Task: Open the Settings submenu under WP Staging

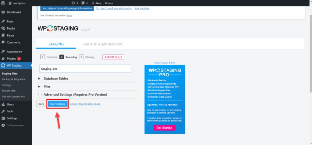Action: [7, 85]
